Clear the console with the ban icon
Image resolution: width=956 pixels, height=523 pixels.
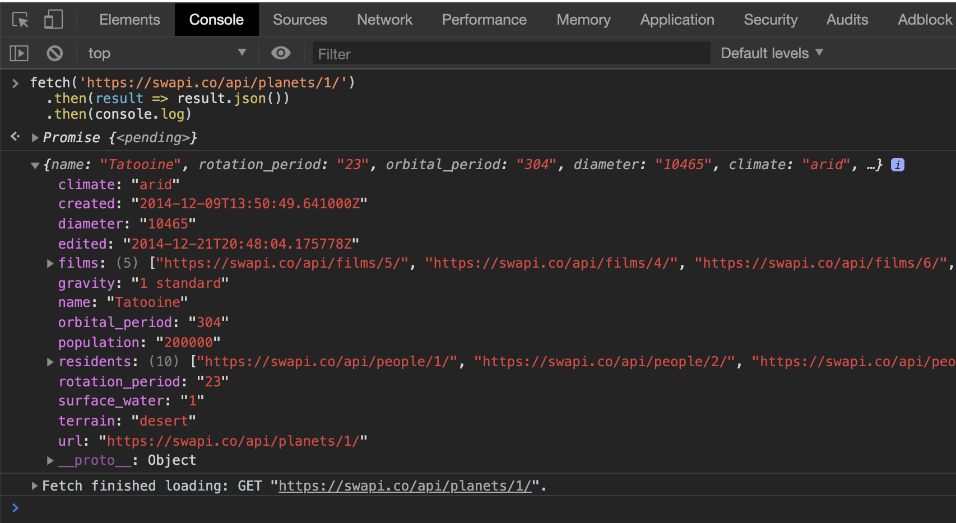(54, 53)
